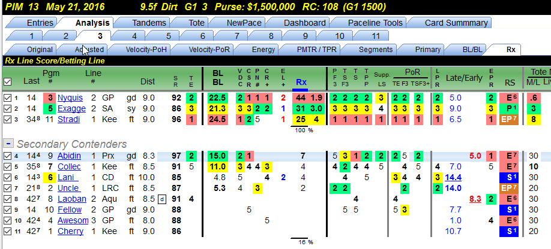This screenshot has width=551, height=249.
Task: Open the Entries tab
Action: point(40,23)
